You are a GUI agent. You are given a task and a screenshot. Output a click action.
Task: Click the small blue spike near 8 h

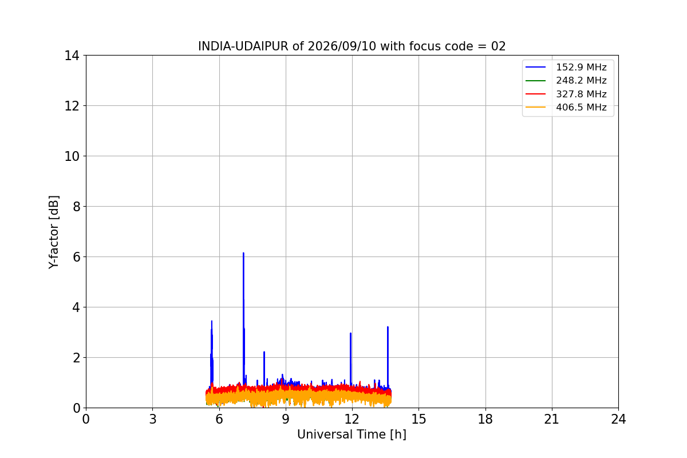pyautogui.click(x=264, y=353)
